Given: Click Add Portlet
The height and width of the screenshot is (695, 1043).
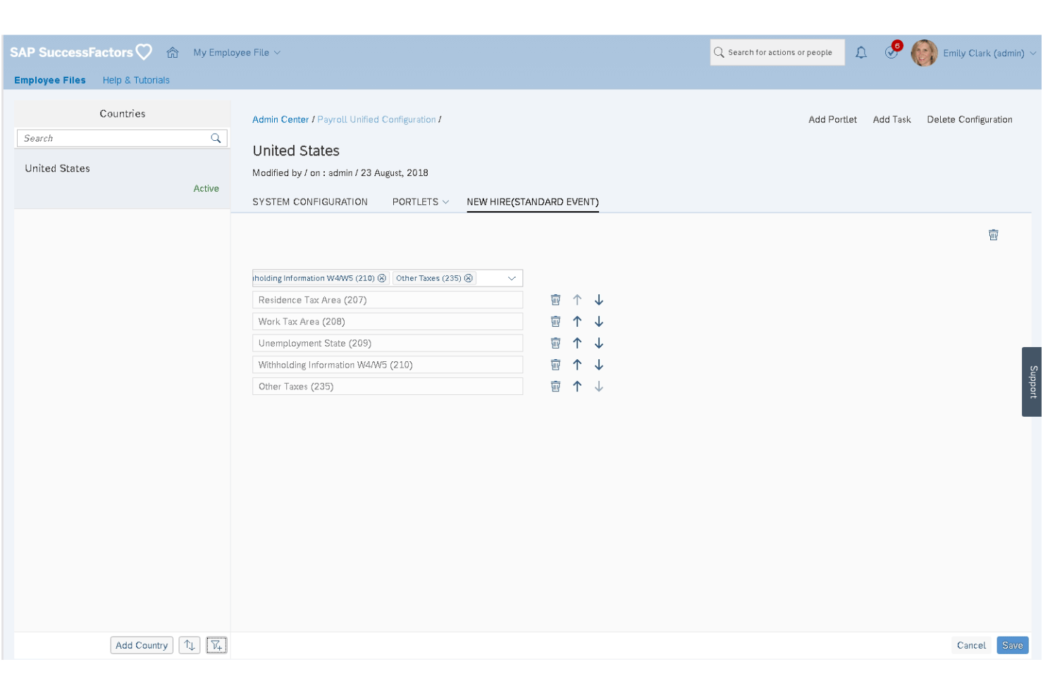Looking at the screenshot, I should 832,120.
